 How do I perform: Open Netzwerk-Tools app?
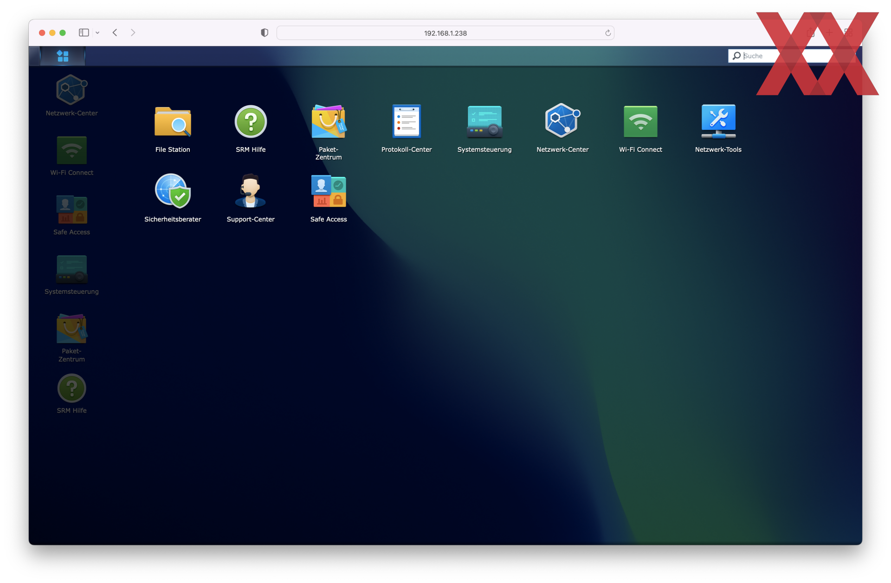[718, 129]
